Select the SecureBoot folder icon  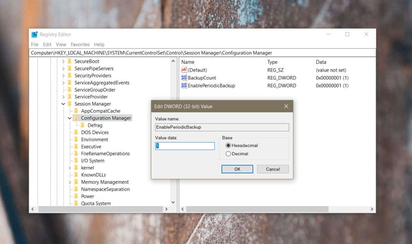70,61
